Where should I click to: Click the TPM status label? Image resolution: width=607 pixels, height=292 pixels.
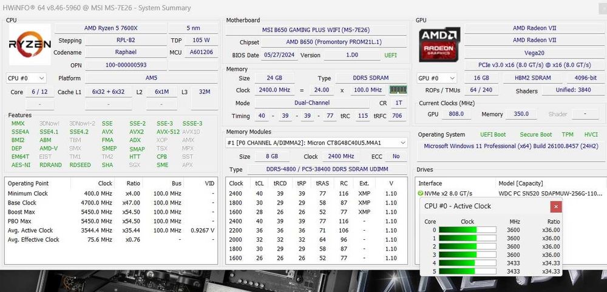pyautogui.click(x=568, y=135)
